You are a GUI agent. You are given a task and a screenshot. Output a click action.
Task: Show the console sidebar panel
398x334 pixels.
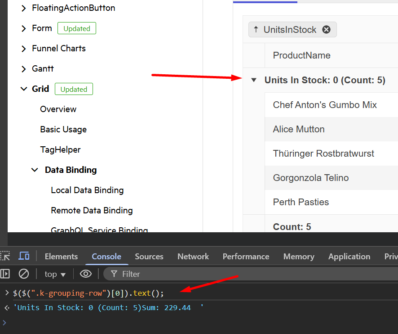(x=5, y=274)
